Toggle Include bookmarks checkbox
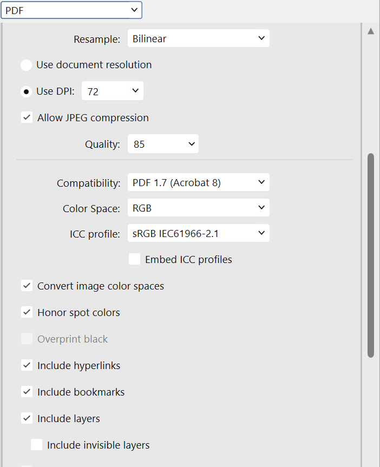The height and width of the screenshot is (467, 380). click(27, 392)
